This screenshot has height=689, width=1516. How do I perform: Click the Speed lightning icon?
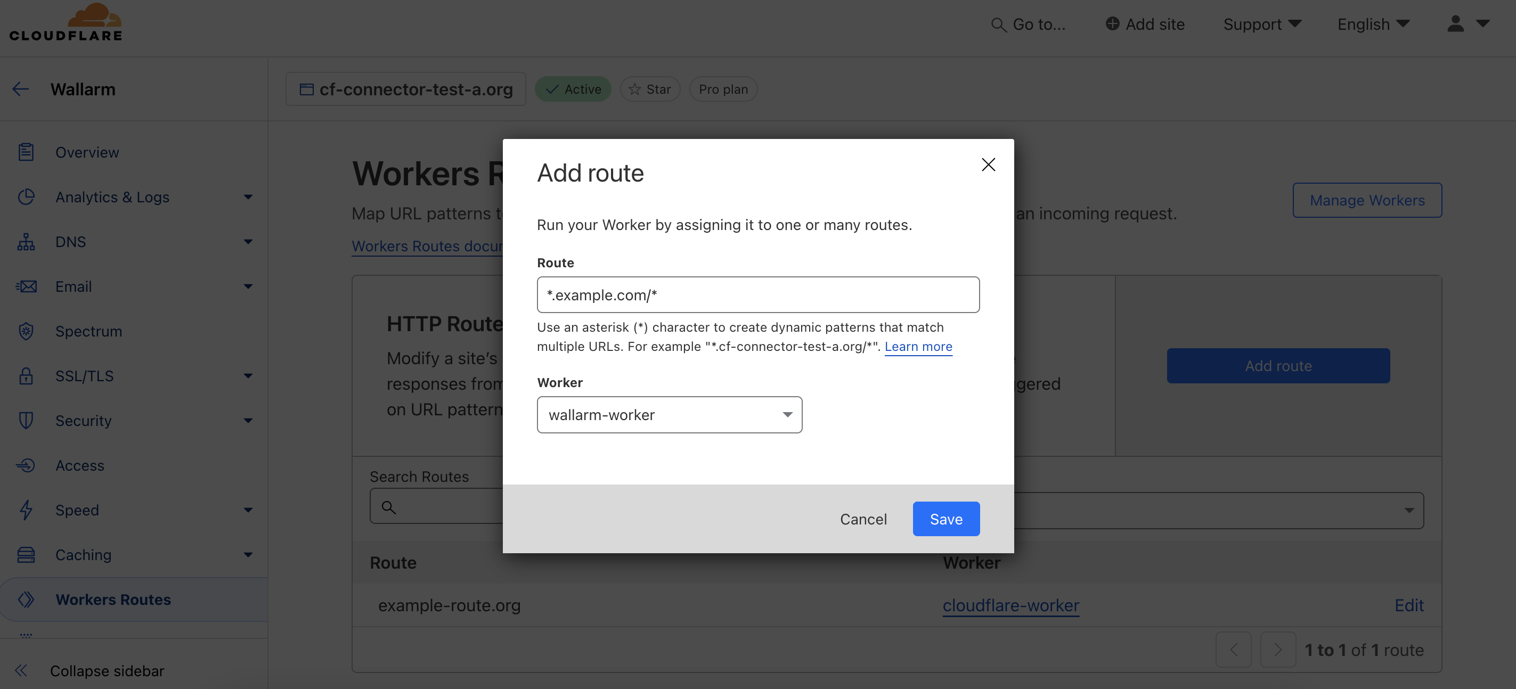click(26, 510)
